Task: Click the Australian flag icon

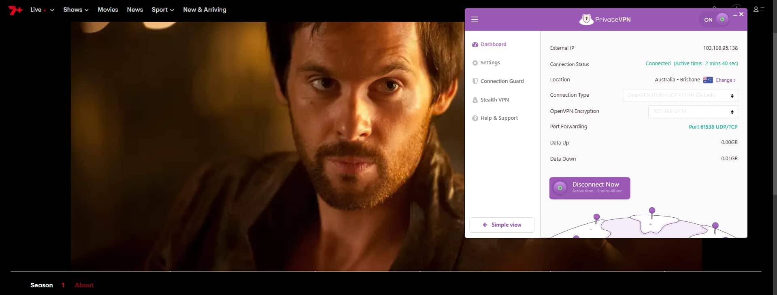Action: pyautogui.click(x=708, y=80)
